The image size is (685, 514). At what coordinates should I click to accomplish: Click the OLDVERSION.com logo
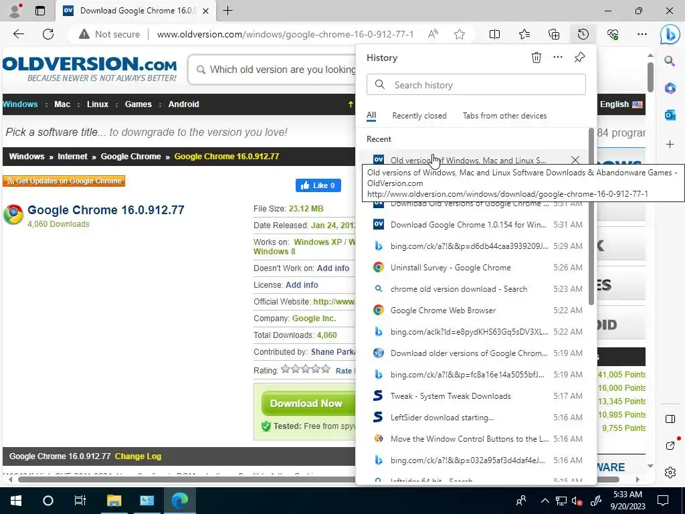pyautogui.click(x=90, y=69)
